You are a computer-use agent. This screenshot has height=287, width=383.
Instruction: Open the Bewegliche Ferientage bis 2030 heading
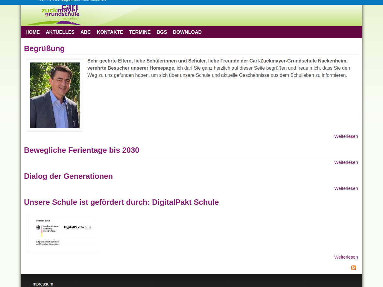81,150
